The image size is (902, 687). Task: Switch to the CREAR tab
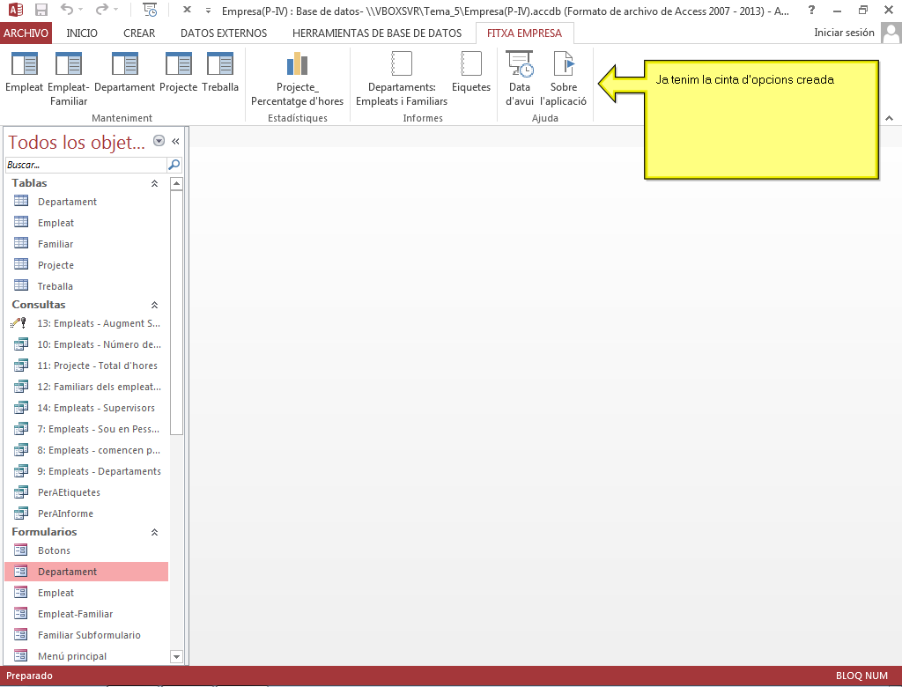coord(139,33)
